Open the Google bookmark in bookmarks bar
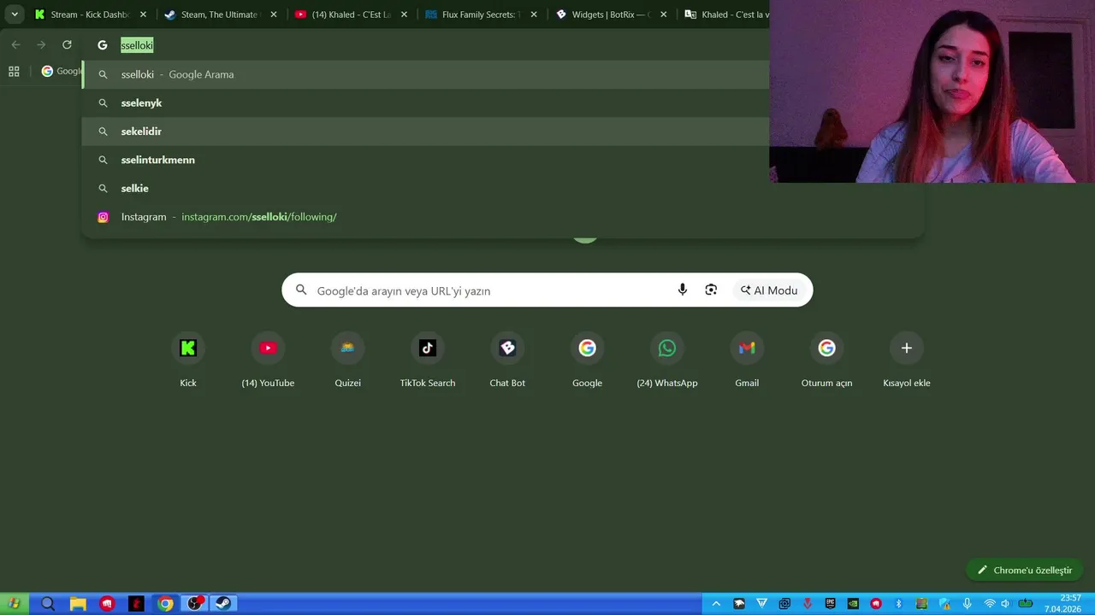Image resolution: width=1095 pixels, height=615 pixels. pyautogui.click(x=62, y=72)
